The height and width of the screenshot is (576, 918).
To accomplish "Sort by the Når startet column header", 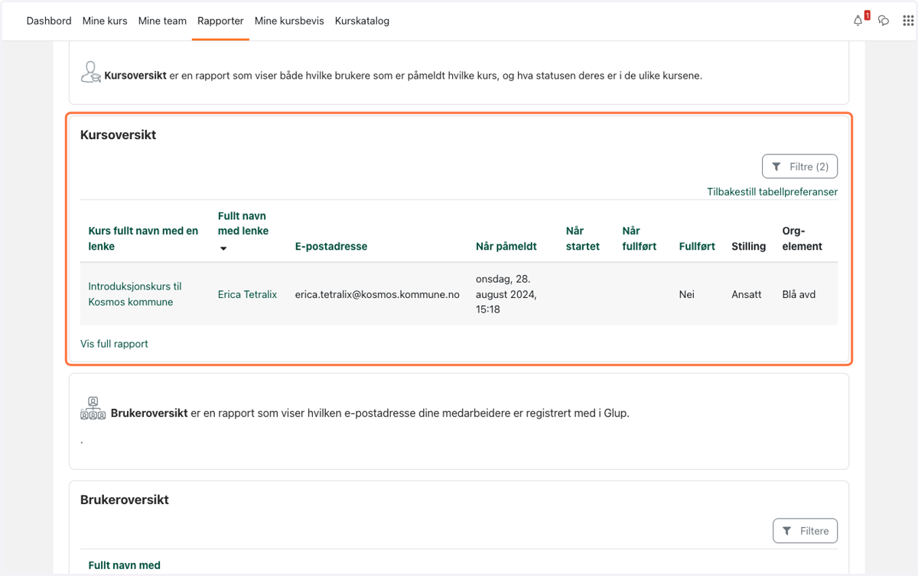I will pos(583,238).
